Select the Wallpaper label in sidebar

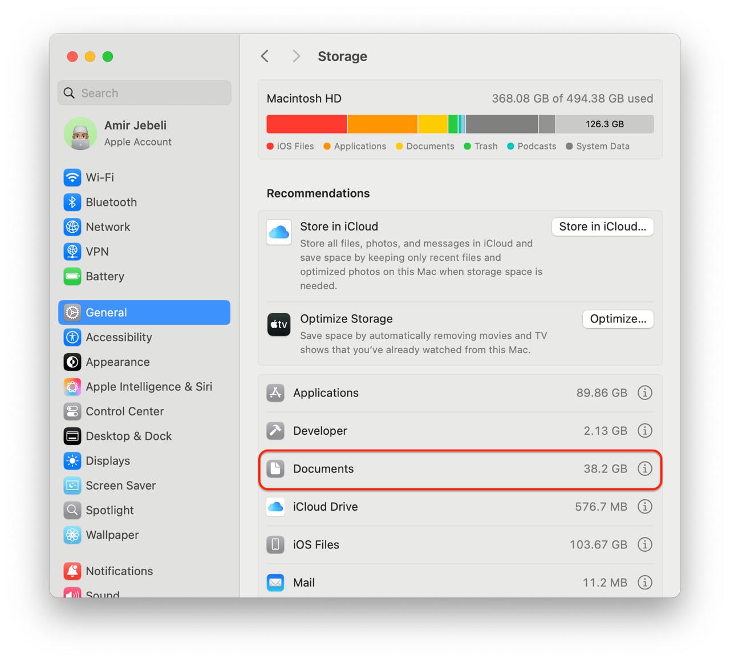coord(112,535)
